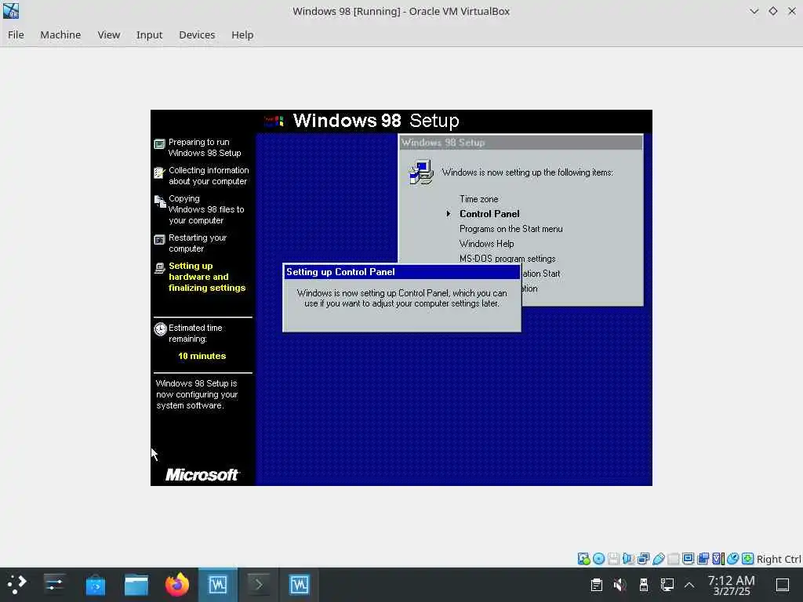Click 'Setting up hardware and finalizing settings' step

(207, 277)
